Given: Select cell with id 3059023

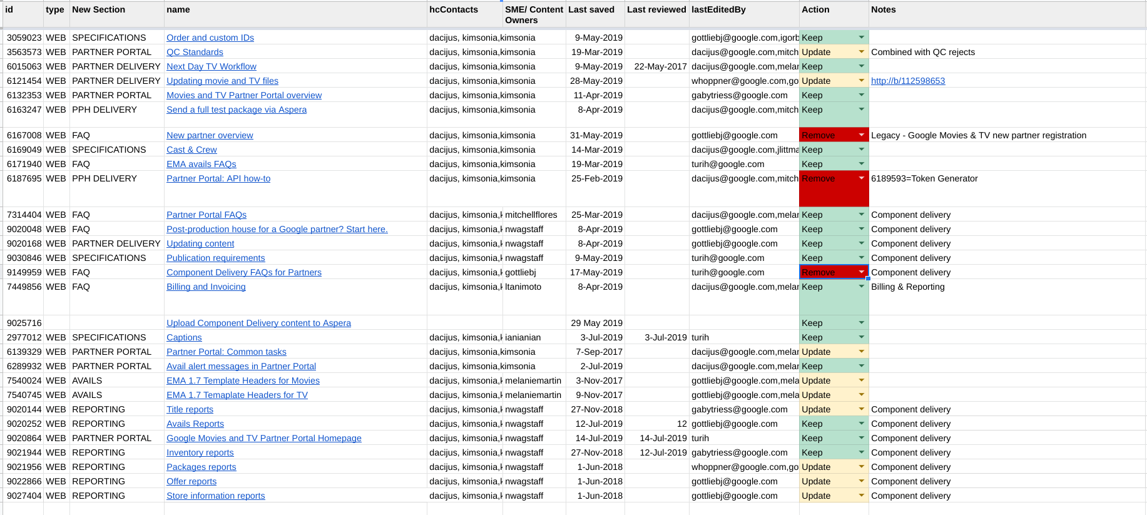Looking at the screenshot, I should pyautogui.click(x=23, y=38).
